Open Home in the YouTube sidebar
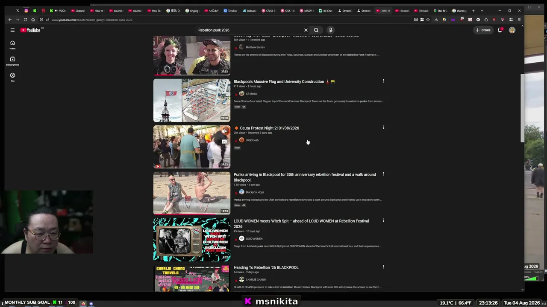Viewport: 547px width, 307px height. pyautogui.click(x=12, y=45)
